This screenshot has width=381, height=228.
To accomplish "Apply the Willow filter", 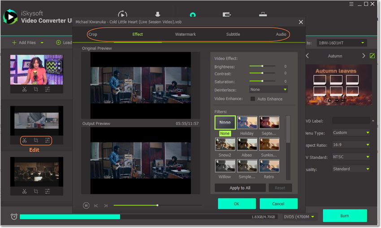I will pos(225,166).
